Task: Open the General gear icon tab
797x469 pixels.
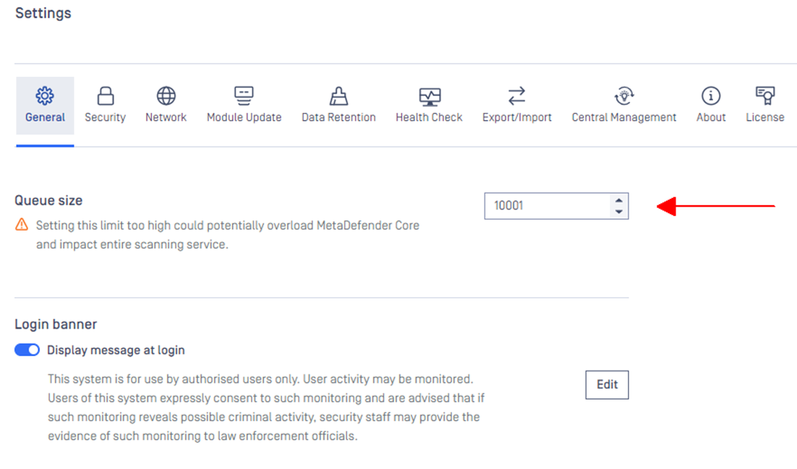Action: tap(45, 95)
